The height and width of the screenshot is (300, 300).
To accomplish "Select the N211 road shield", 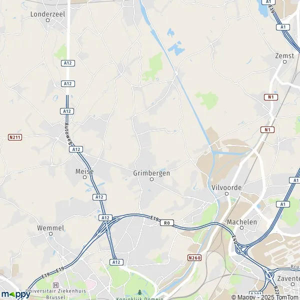I will (x=15, y=137).
